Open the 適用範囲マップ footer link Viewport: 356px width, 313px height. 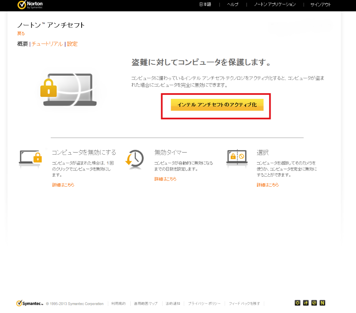point(146,303)
